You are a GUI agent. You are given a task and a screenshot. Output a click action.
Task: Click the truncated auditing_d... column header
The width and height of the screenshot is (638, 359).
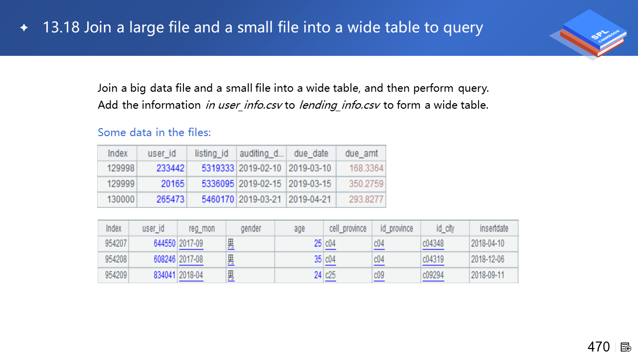pyautogui.click(x=261, y=153)
